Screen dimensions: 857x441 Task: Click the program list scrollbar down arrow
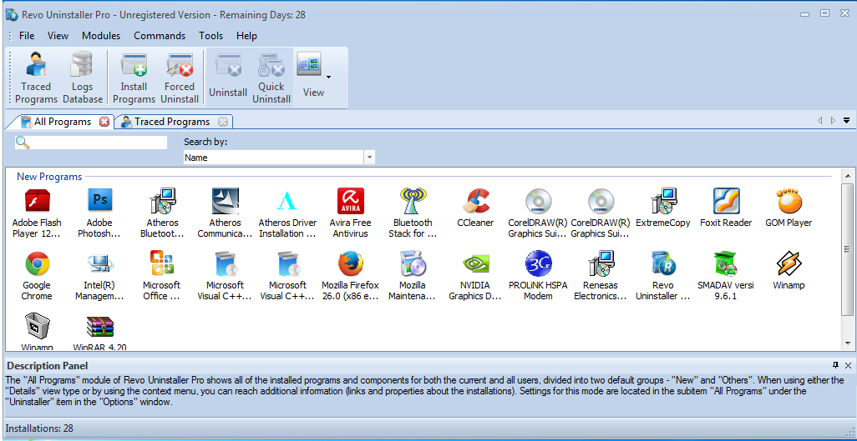848,343
